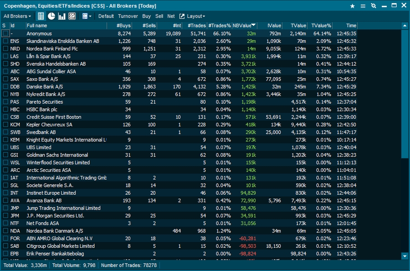Select the line chart view icon
This screenshot has width=410, height=271.
72,16
